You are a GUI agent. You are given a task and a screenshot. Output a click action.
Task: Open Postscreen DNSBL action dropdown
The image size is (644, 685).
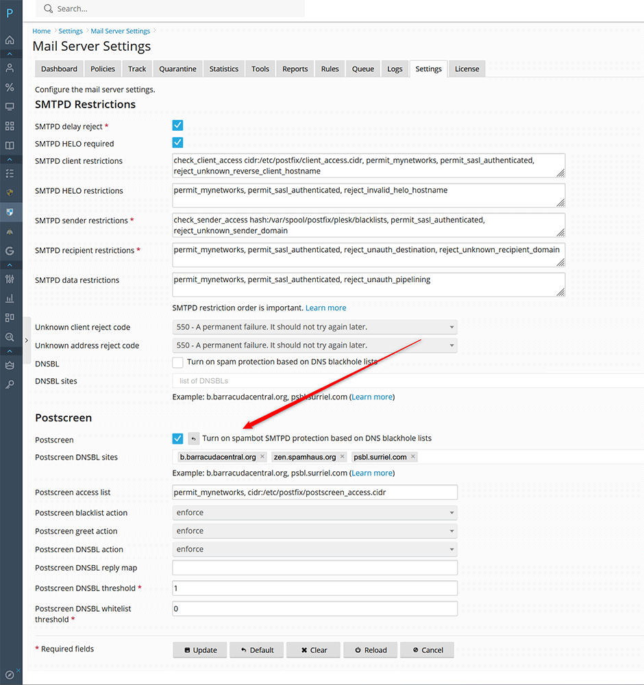pyautogui.click(x=314, y=549)
